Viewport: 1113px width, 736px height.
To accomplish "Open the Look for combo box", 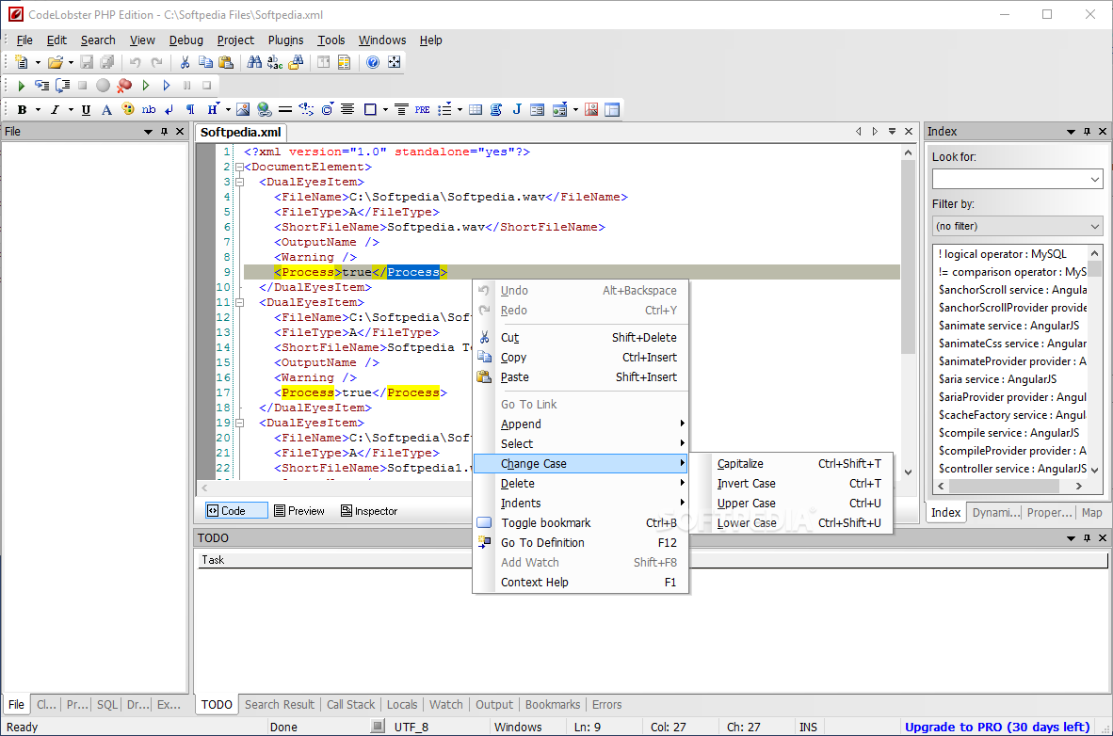I will tap(1017, 179).
